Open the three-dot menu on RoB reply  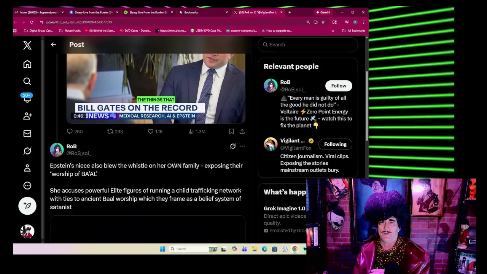pyautogui.click(x=242, y=146)
